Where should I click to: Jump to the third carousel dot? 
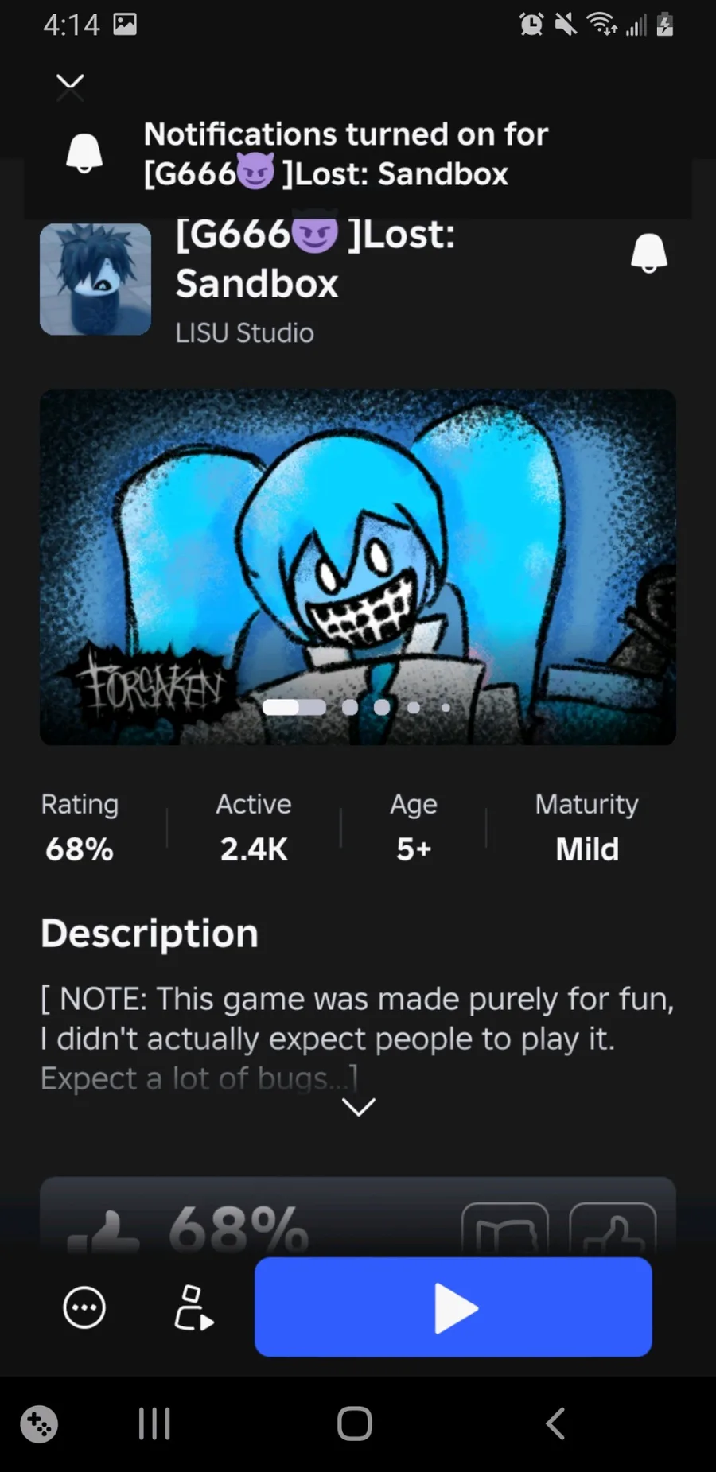[382, 707]
